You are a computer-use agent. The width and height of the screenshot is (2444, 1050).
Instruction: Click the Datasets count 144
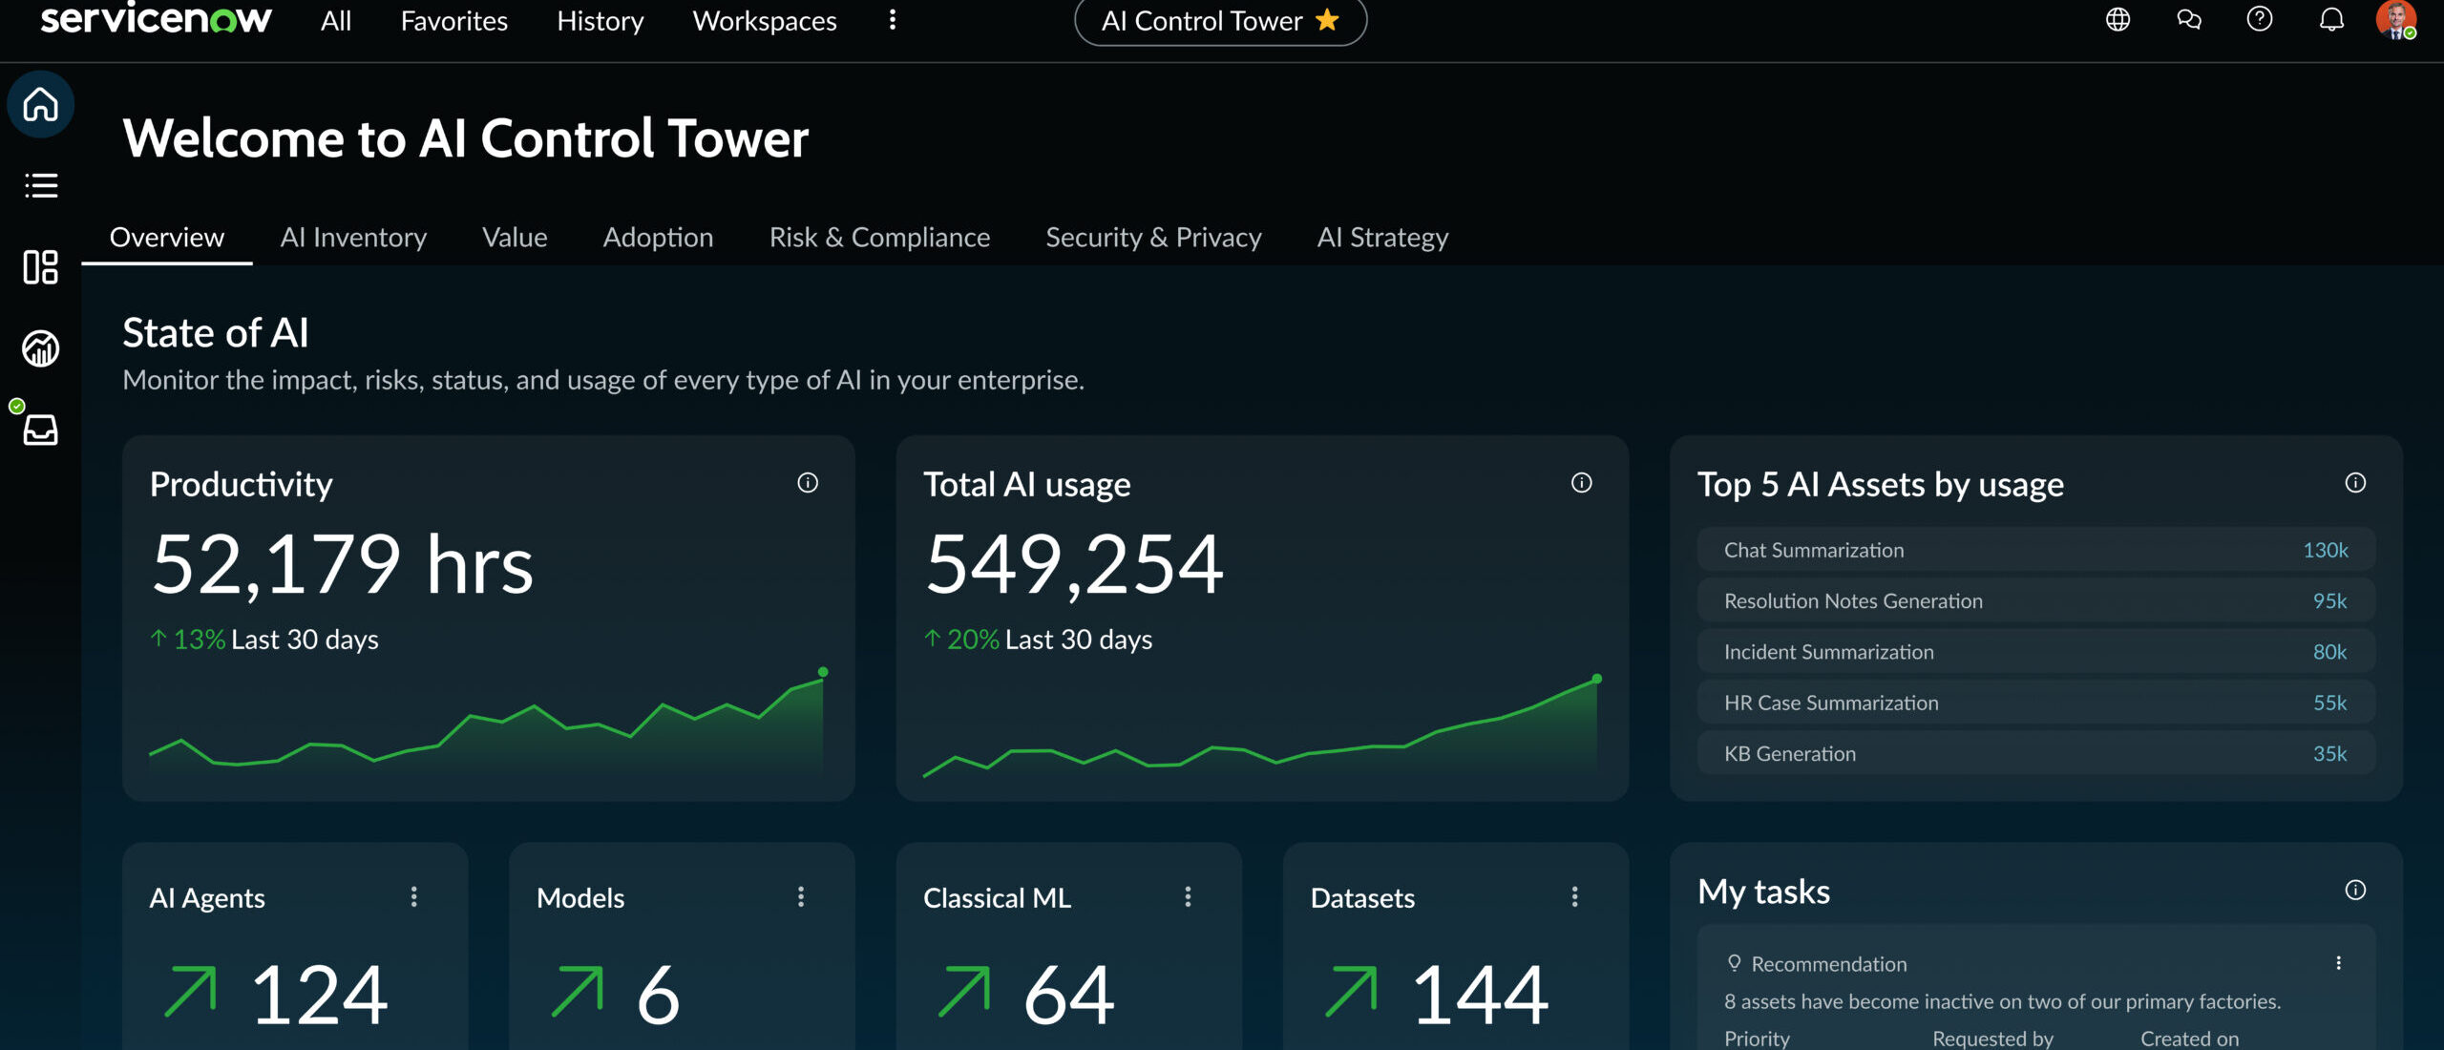[x=1480, y=995]
